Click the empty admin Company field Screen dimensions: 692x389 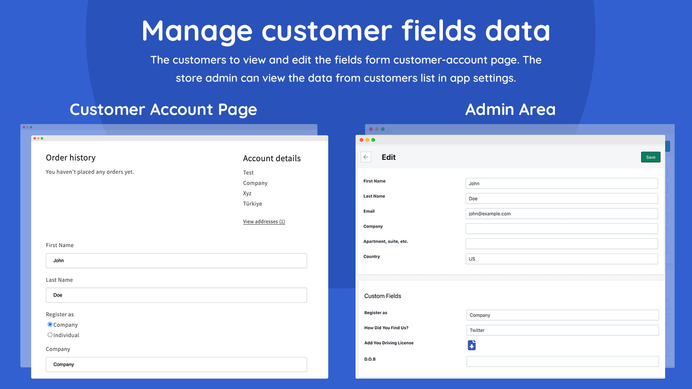click(562, 229)
